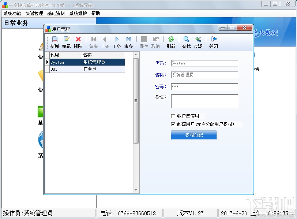Close the dialog with the 关闭 icon

tap(214, 42)
